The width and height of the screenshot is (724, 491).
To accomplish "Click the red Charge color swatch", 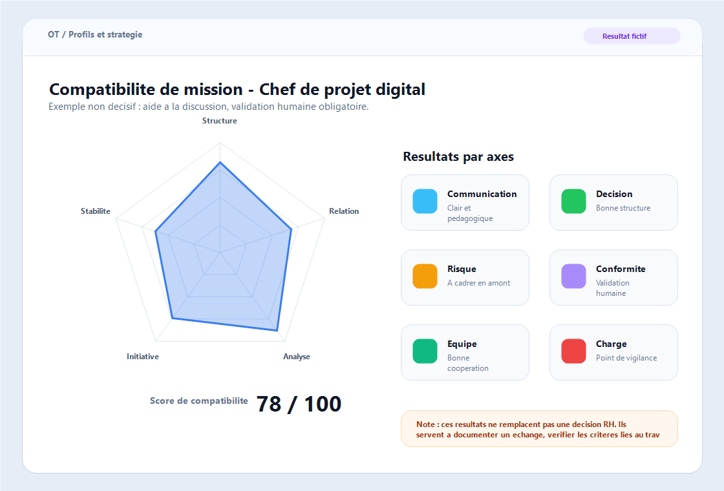I will [573, 351].
